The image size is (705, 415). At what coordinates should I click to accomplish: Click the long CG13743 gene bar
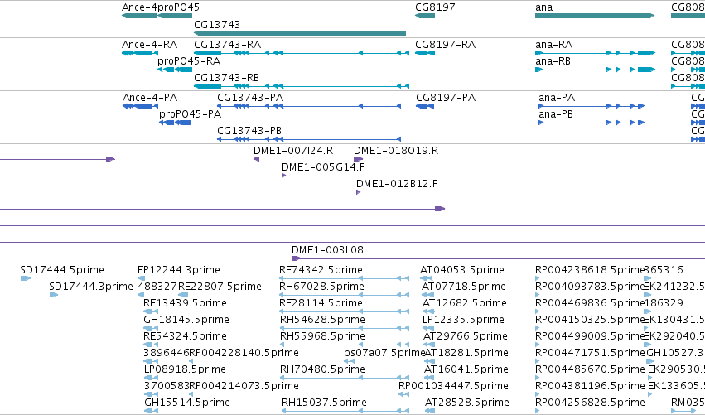point(300,33)
